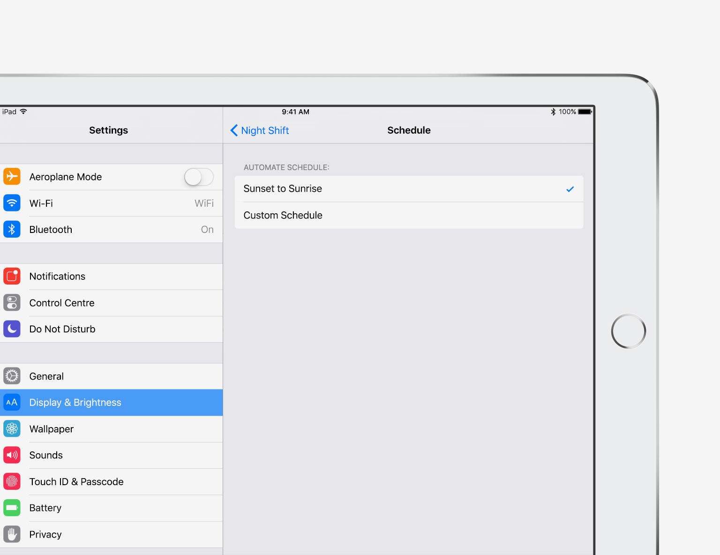Tap the green Battery icon
This screenshot has width=720, height=555.
12,508
